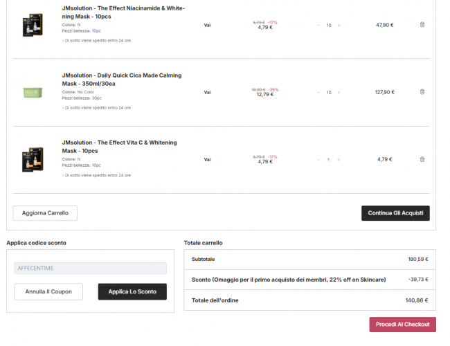Click the Aggiorna Carrello button
Image resolution: width=450 pixels, height=346 pixels.
click(45, 213)
